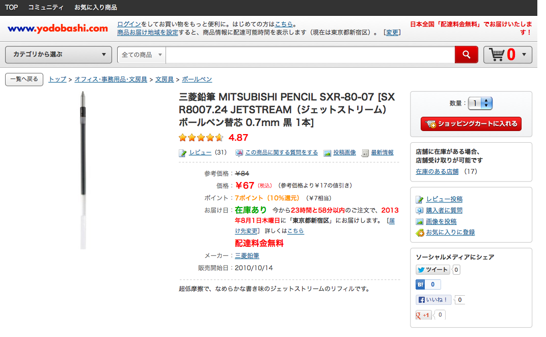Click the レビュー投稿 link
The image size is (546, 337).
(x=444, y=199)
